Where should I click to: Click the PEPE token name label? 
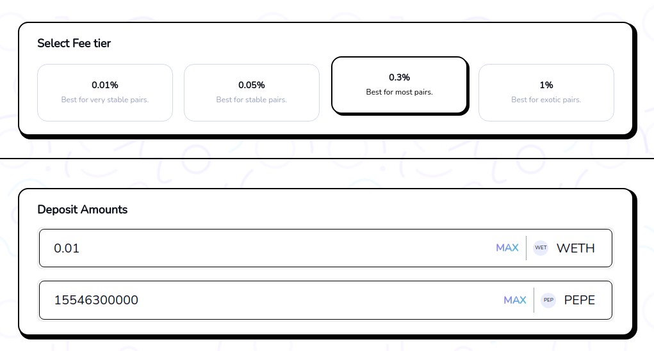pyautogui.click(x=579, y=300)
